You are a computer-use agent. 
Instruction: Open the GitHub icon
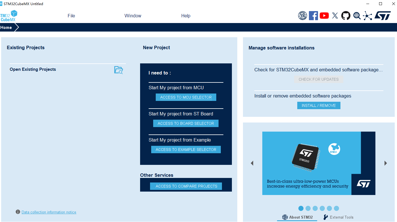346,16
